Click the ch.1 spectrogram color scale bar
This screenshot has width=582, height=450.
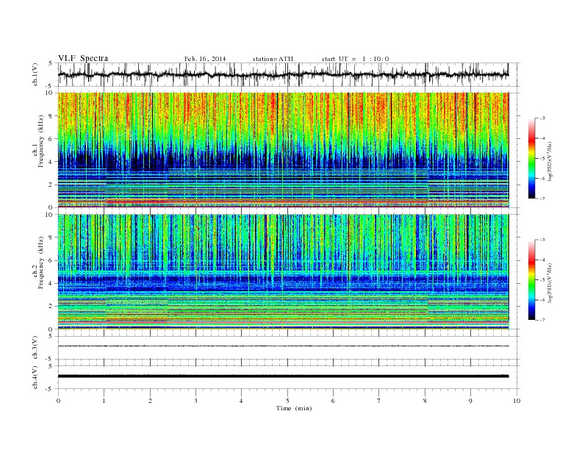pos(531,159)
